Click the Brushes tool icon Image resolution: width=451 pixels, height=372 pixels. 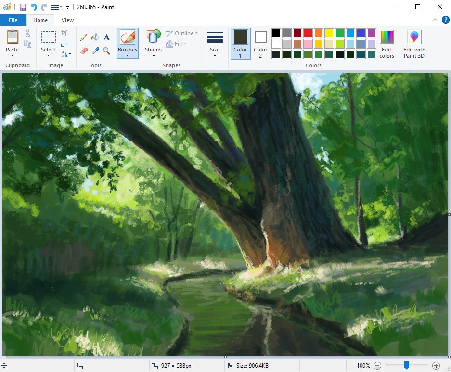pos(128,37)
